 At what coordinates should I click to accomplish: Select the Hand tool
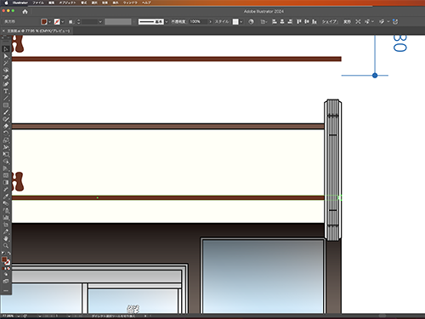[x=6, y=238]
